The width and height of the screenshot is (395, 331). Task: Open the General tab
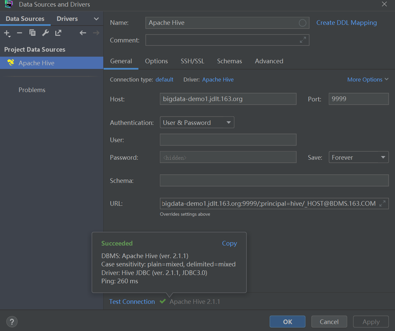(121, 61)
